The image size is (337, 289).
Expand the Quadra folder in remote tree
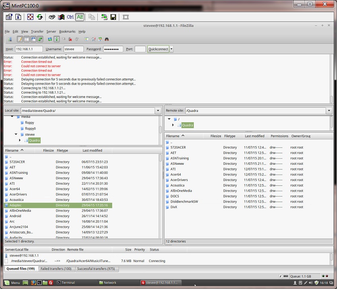coord(173,125)
